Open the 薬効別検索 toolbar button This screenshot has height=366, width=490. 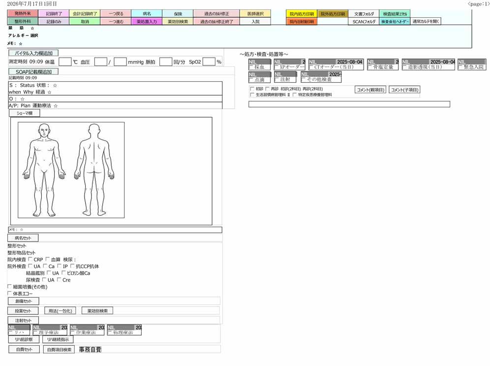pyautogui.click(x=178, y=22)
